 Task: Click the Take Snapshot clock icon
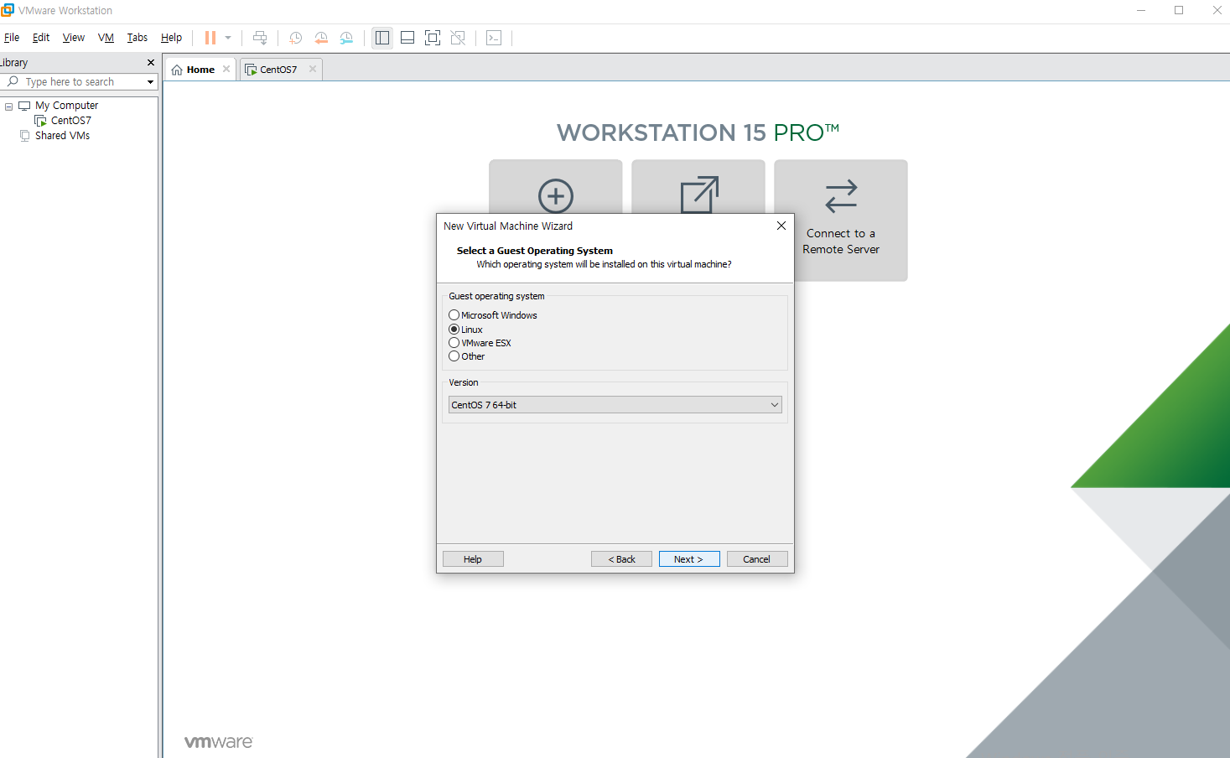(296, 38)
